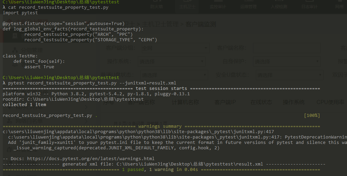Switch to 主机卫士 tab in background window
Viewport: 347px width, 176px height.
(187, 7)
